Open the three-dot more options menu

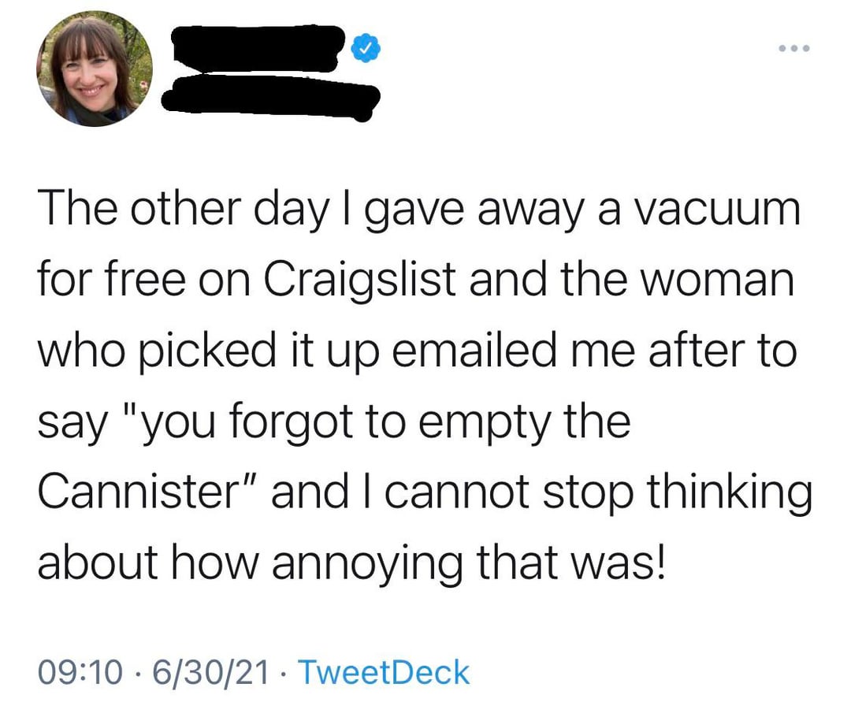[x=792, y=49]
